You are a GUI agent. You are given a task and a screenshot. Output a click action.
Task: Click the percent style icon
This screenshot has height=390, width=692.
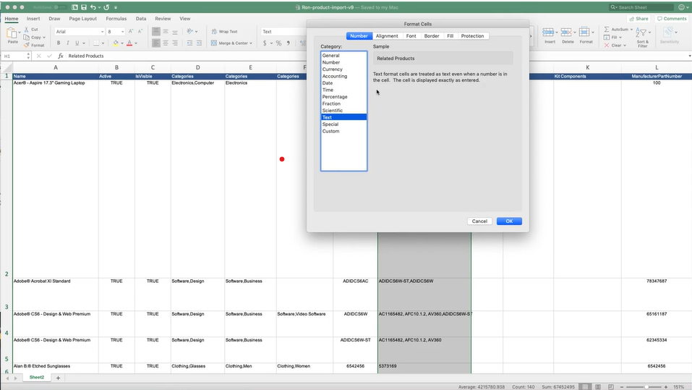pyautogui.click(x=278, y=43)
